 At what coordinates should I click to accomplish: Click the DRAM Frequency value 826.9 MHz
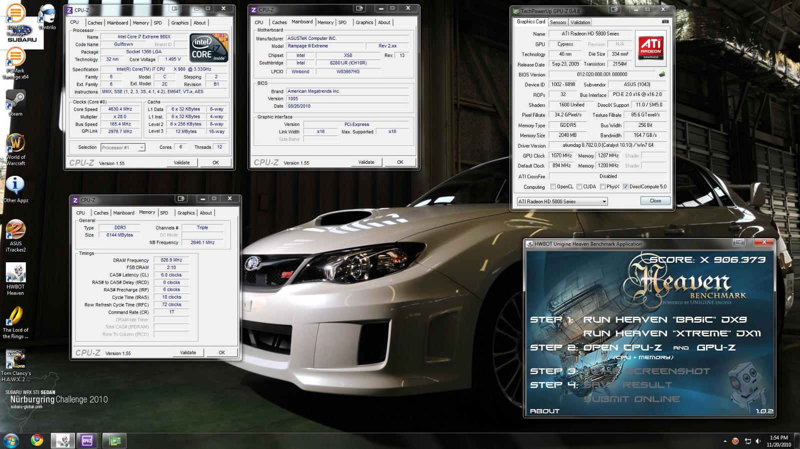click(x=171, y=260)
